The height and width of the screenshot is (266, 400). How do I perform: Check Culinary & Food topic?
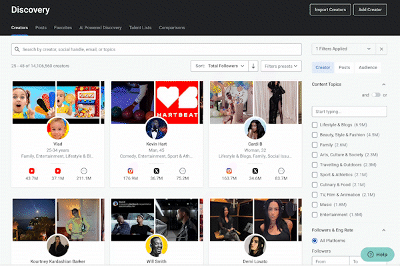click(315, 185)
